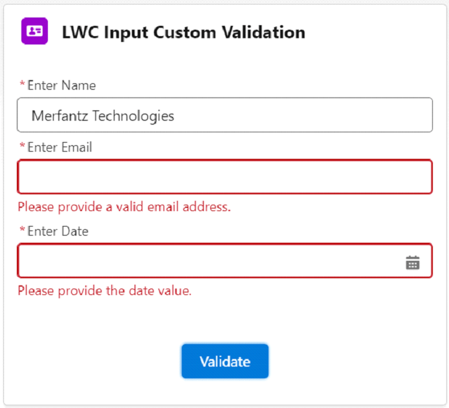The width and height of the screenshot is (449, 408).
Task: Select the date value error message
Action: [105, 291]
